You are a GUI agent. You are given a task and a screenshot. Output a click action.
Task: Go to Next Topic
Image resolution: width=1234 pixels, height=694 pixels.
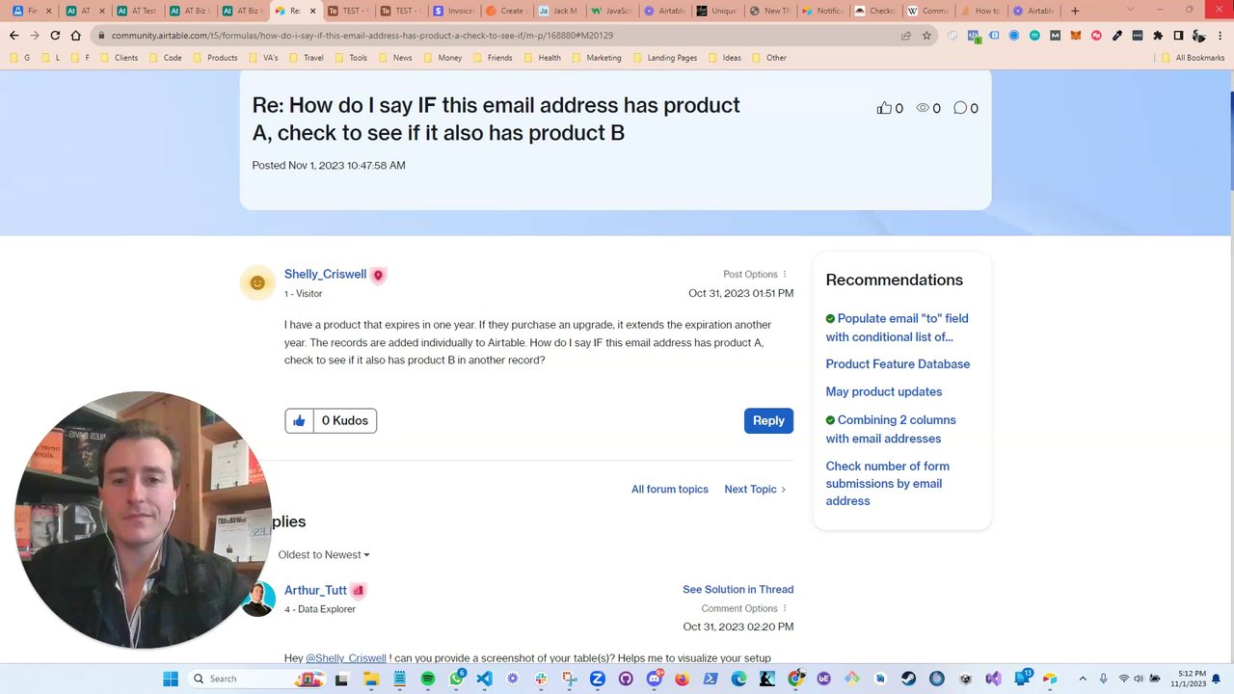(755, 489)
